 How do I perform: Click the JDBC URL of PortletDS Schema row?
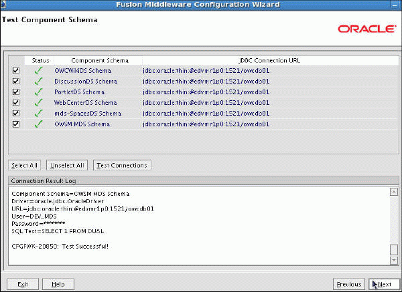click(x=206, y=92)
